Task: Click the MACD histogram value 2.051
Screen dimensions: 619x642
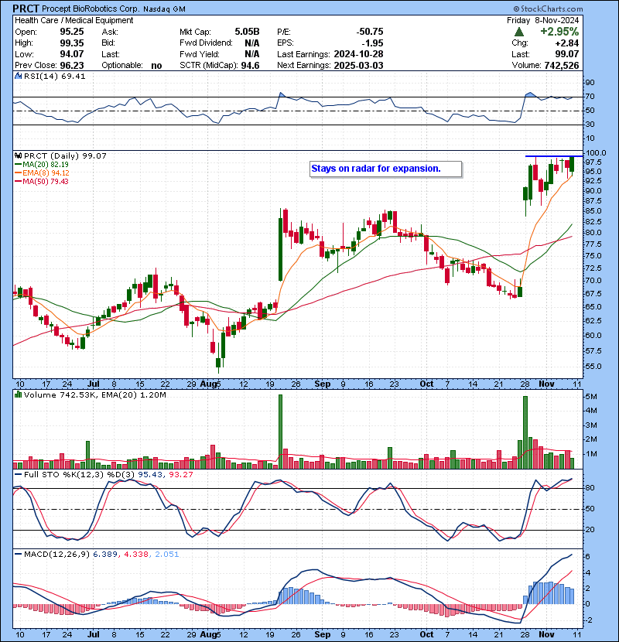Action: point(166,555)
